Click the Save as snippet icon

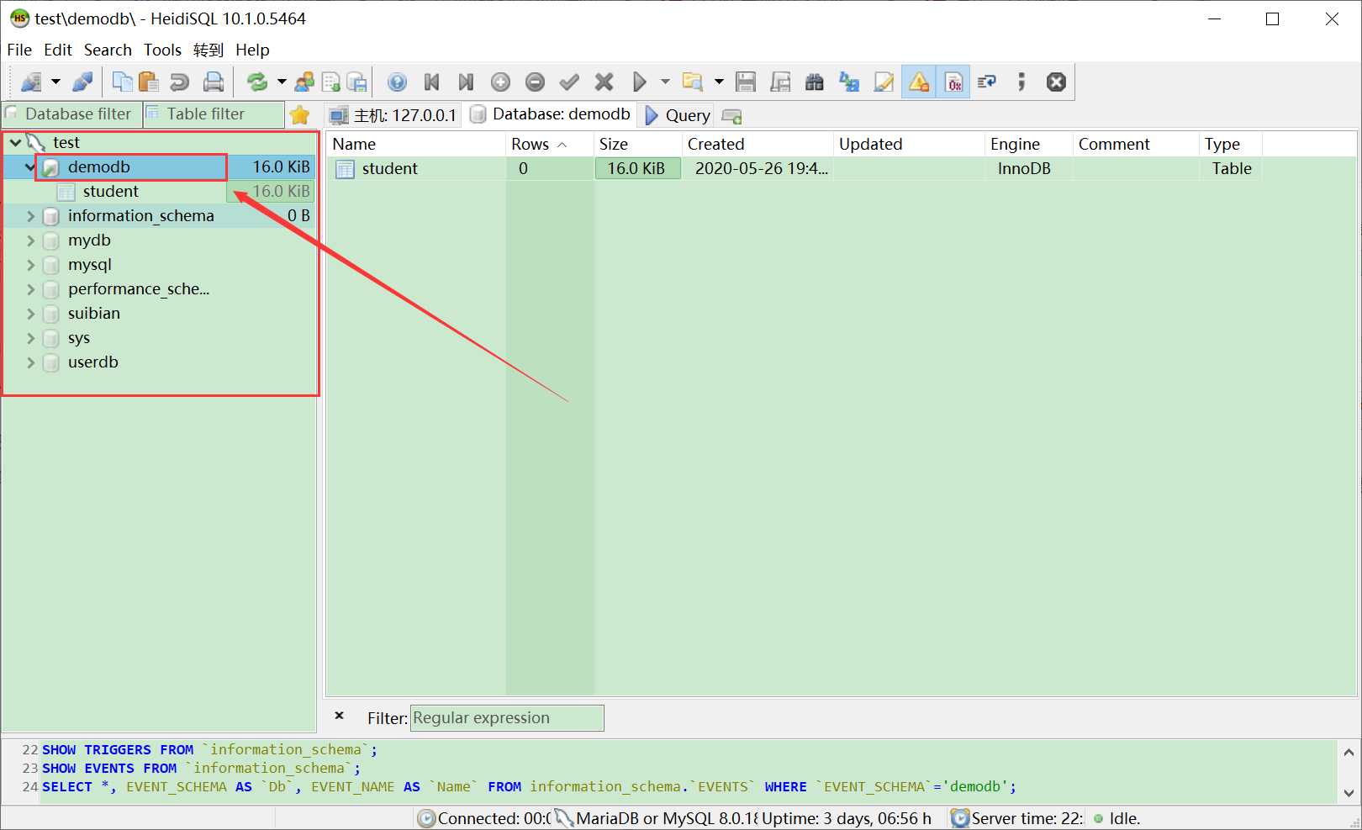780,82
